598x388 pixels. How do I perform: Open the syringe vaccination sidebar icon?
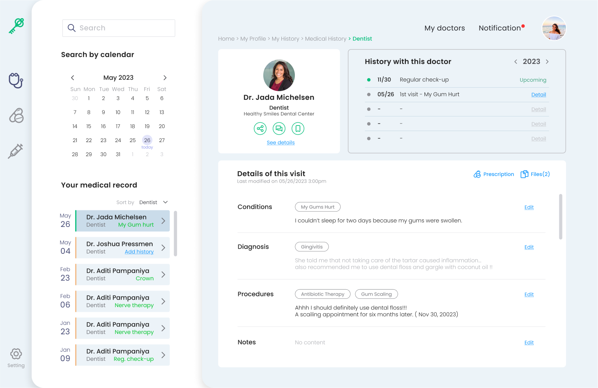[15, 151]
